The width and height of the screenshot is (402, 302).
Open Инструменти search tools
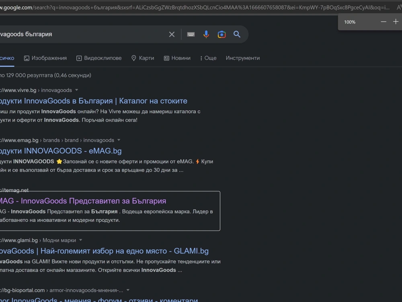click(242, 58)
